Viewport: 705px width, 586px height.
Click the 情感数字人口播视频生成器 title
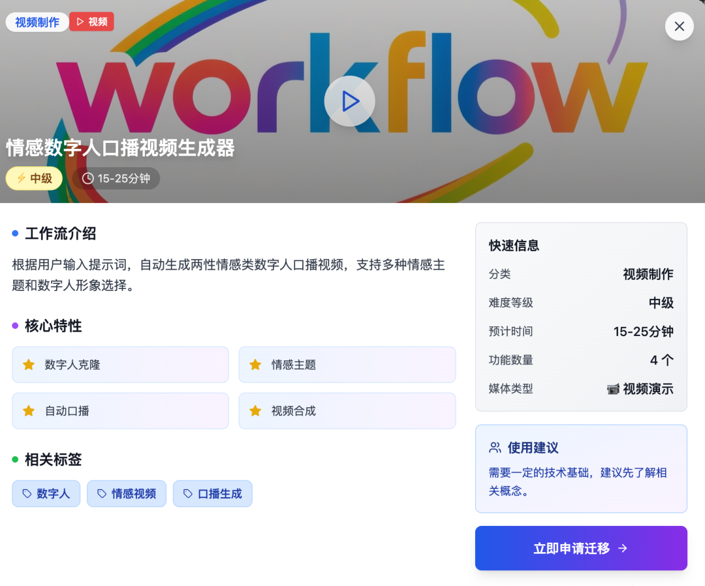pyautogui.click(x=120, y=148)
